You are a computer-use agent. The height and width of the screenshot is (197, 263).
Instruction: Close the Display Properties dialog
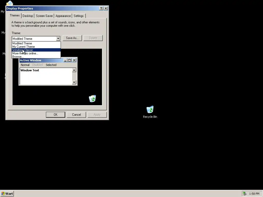[106, 8]
